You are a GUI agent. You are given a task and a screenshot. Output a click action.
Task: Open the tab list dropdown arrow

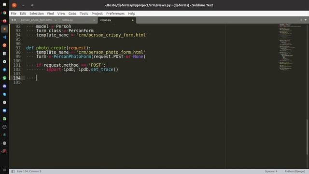tap(306, 20)
